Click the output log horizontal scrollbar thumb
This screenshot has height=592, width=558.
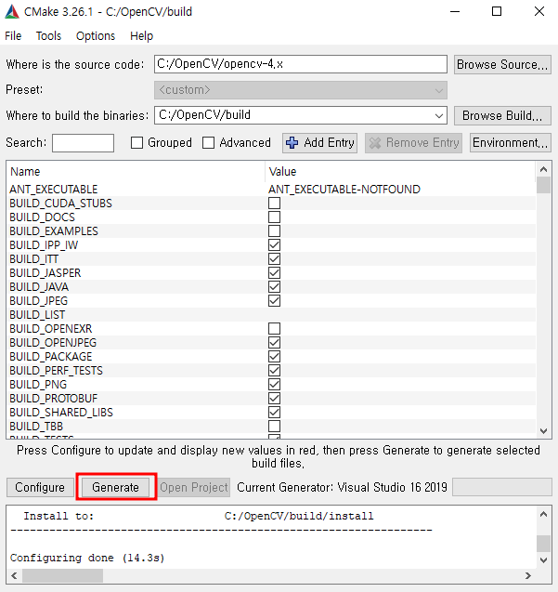click(x=62, y=576)
